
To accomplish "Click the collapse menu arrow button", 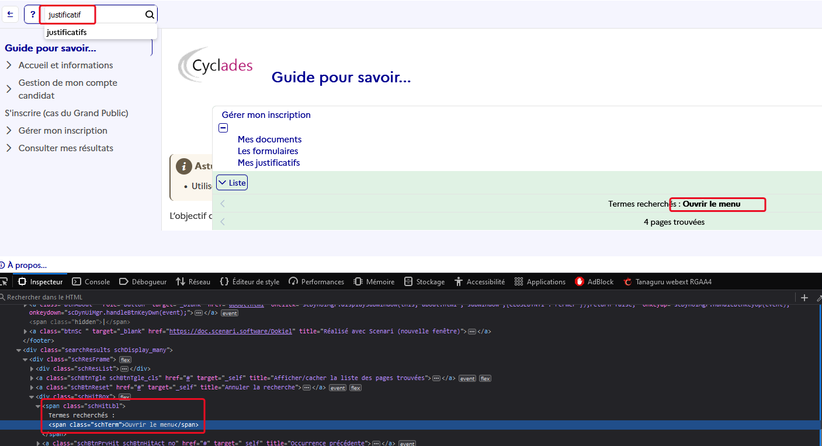I will click(x=10, y=15).
